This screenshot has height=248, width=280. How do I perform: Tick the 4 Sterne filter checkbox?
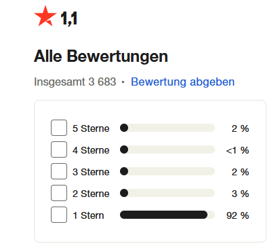coord(59,149)
